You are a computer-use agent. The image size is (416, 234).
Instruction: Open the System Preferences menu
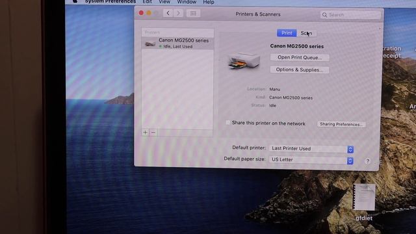pyautogui.click(x=110, y=1)
